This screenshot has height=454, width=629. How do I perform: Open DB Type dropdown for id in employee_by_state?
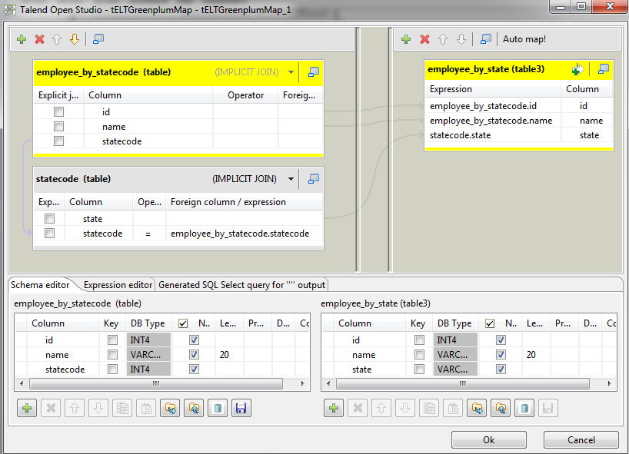(454, 340)
